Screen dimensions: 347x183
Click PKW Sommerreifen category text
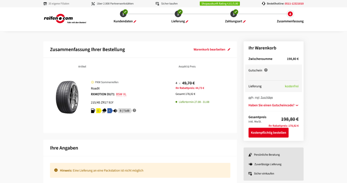107,82
